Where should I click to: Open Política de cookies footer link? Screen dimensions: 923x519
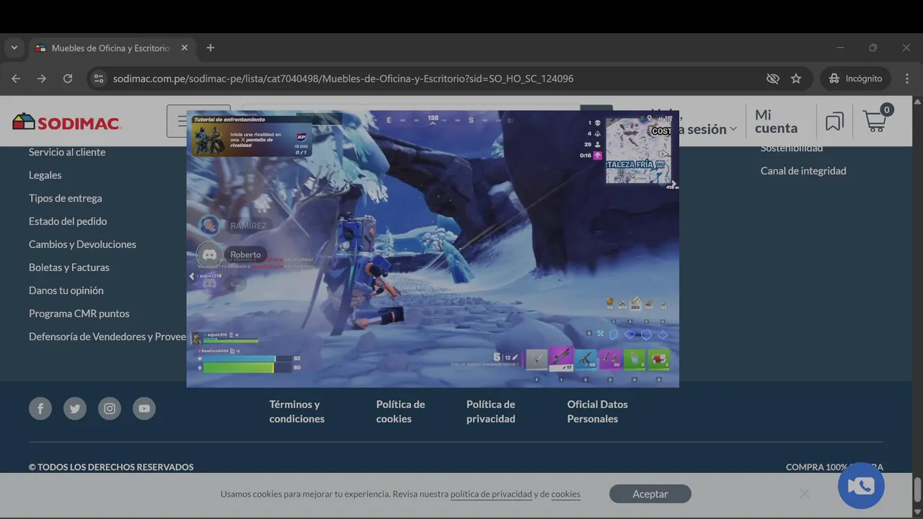pyautogui.click(x=400, y=412)
